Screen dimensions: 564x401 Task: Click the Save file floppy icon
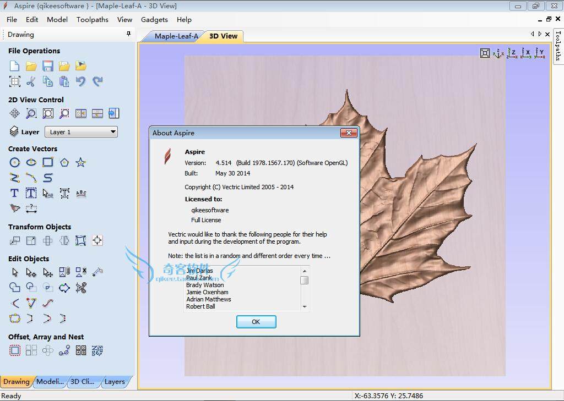(x=47, y=66)
